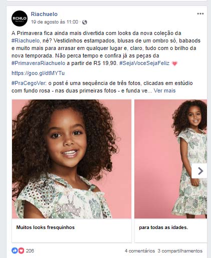Image resolution: width=211 pixels, height=258 pixels.
Task: View the 206 reactions count
Action: coord(30,250)
